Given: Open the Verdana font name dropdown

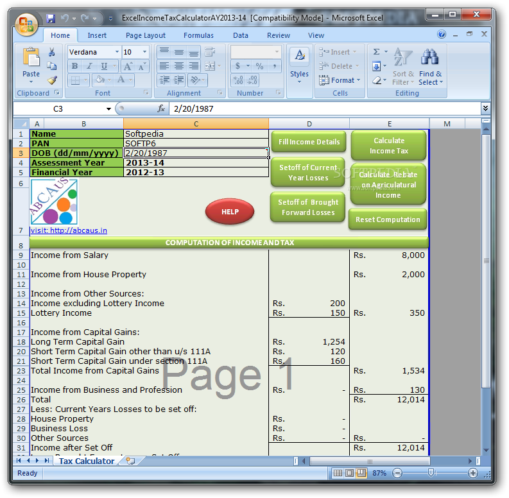Looking at the screenshot, I should tap(117, 52).
